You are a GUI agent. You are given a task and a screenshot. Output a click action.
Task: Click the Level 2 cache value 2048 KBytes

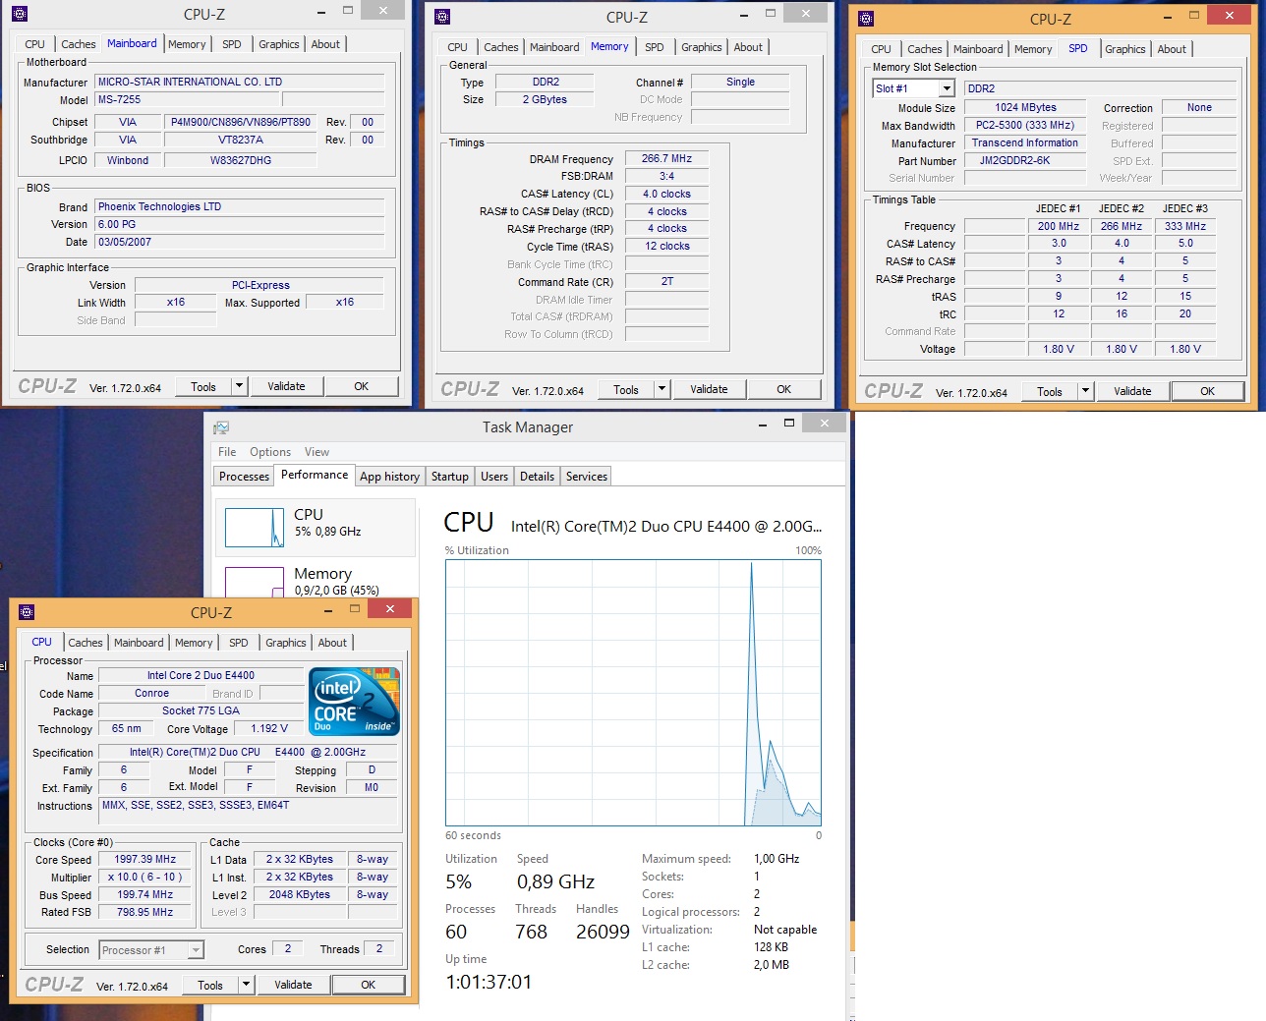tap(300, 894)
